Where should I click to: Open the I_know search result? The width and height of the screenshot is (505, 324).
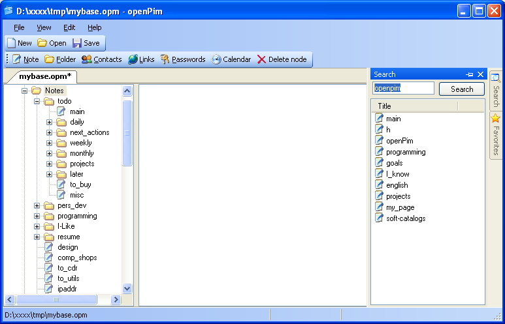(398, 174)
